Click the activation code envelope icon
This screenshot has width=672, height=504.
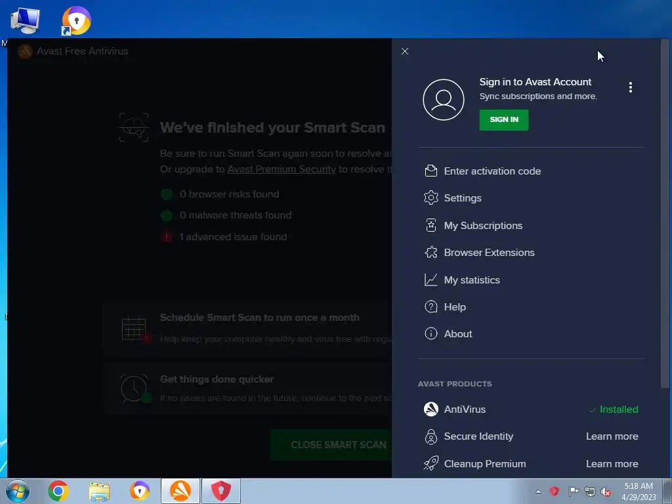[430, 171]
